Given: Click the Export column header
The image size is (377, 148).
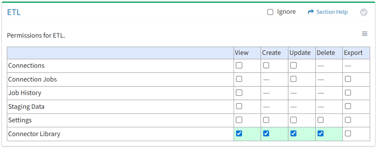Looking at the screenshot, I should pos(353,53).
